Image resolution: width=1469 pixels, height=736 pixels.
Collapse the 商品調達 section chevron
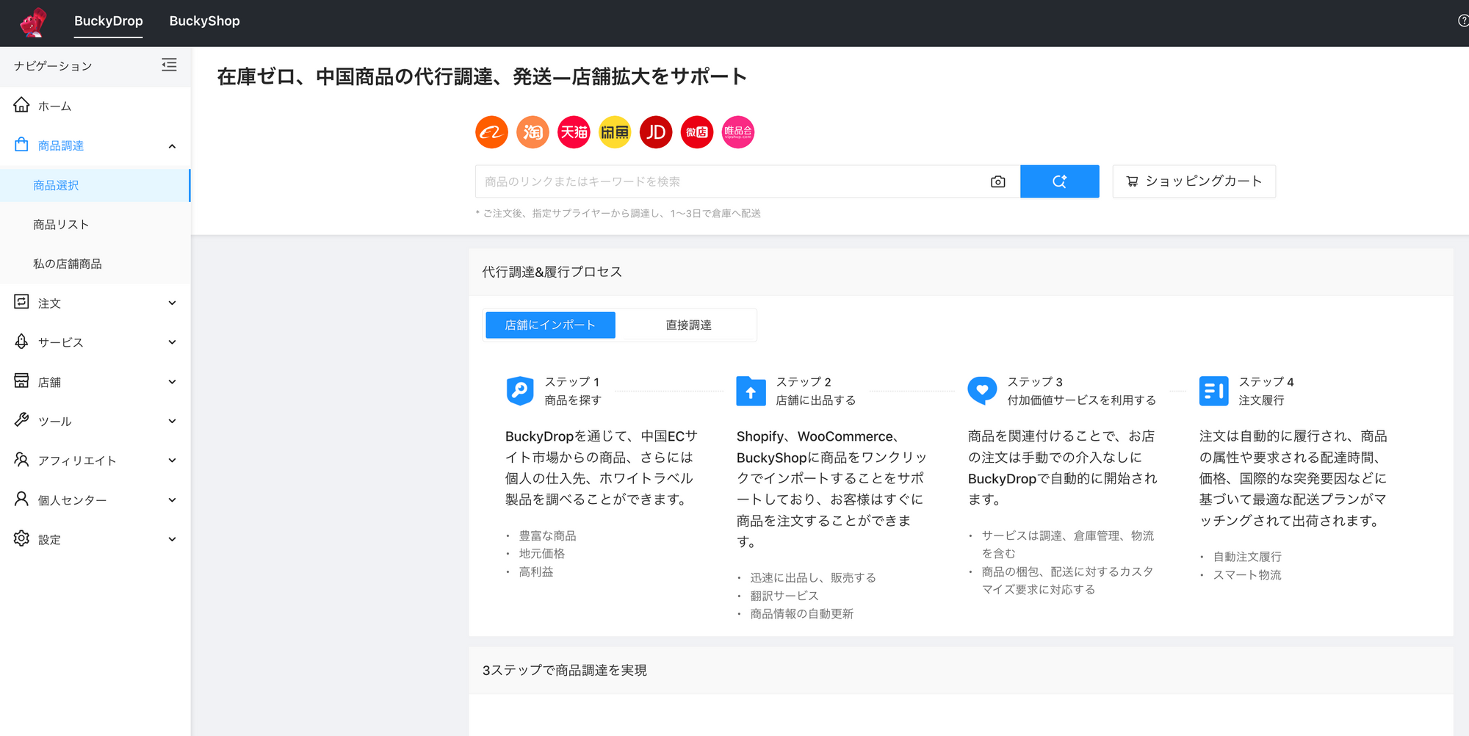[x=172, y=146]
